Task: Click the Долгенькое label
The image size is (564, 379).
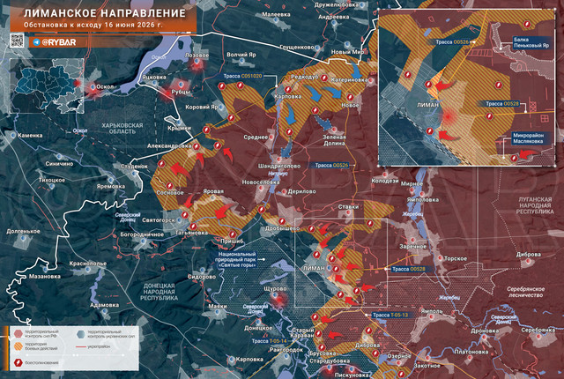Action: pos(23,231)
